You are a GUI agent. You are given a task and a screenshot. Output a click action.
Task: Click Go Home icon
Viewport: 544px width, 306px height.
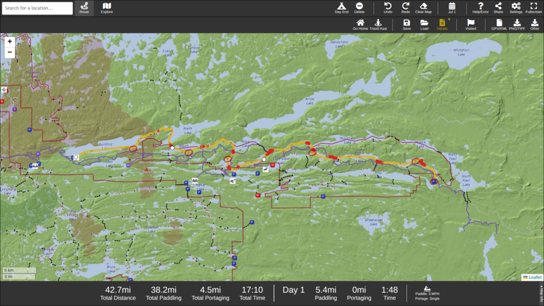[x=361, y=24]
